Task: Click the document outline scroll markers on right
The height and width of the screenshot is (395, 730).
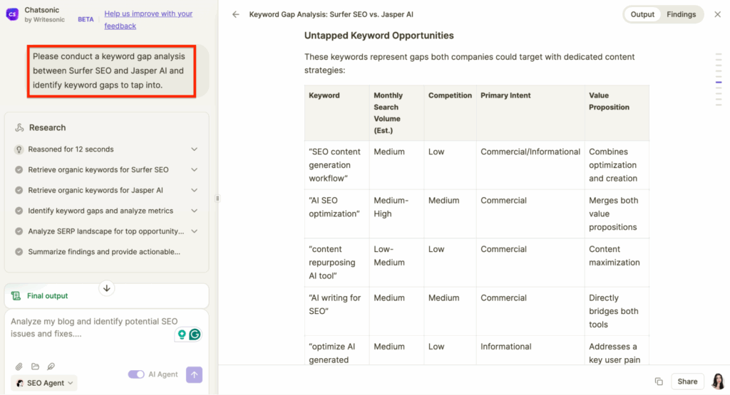Action: 719,80
